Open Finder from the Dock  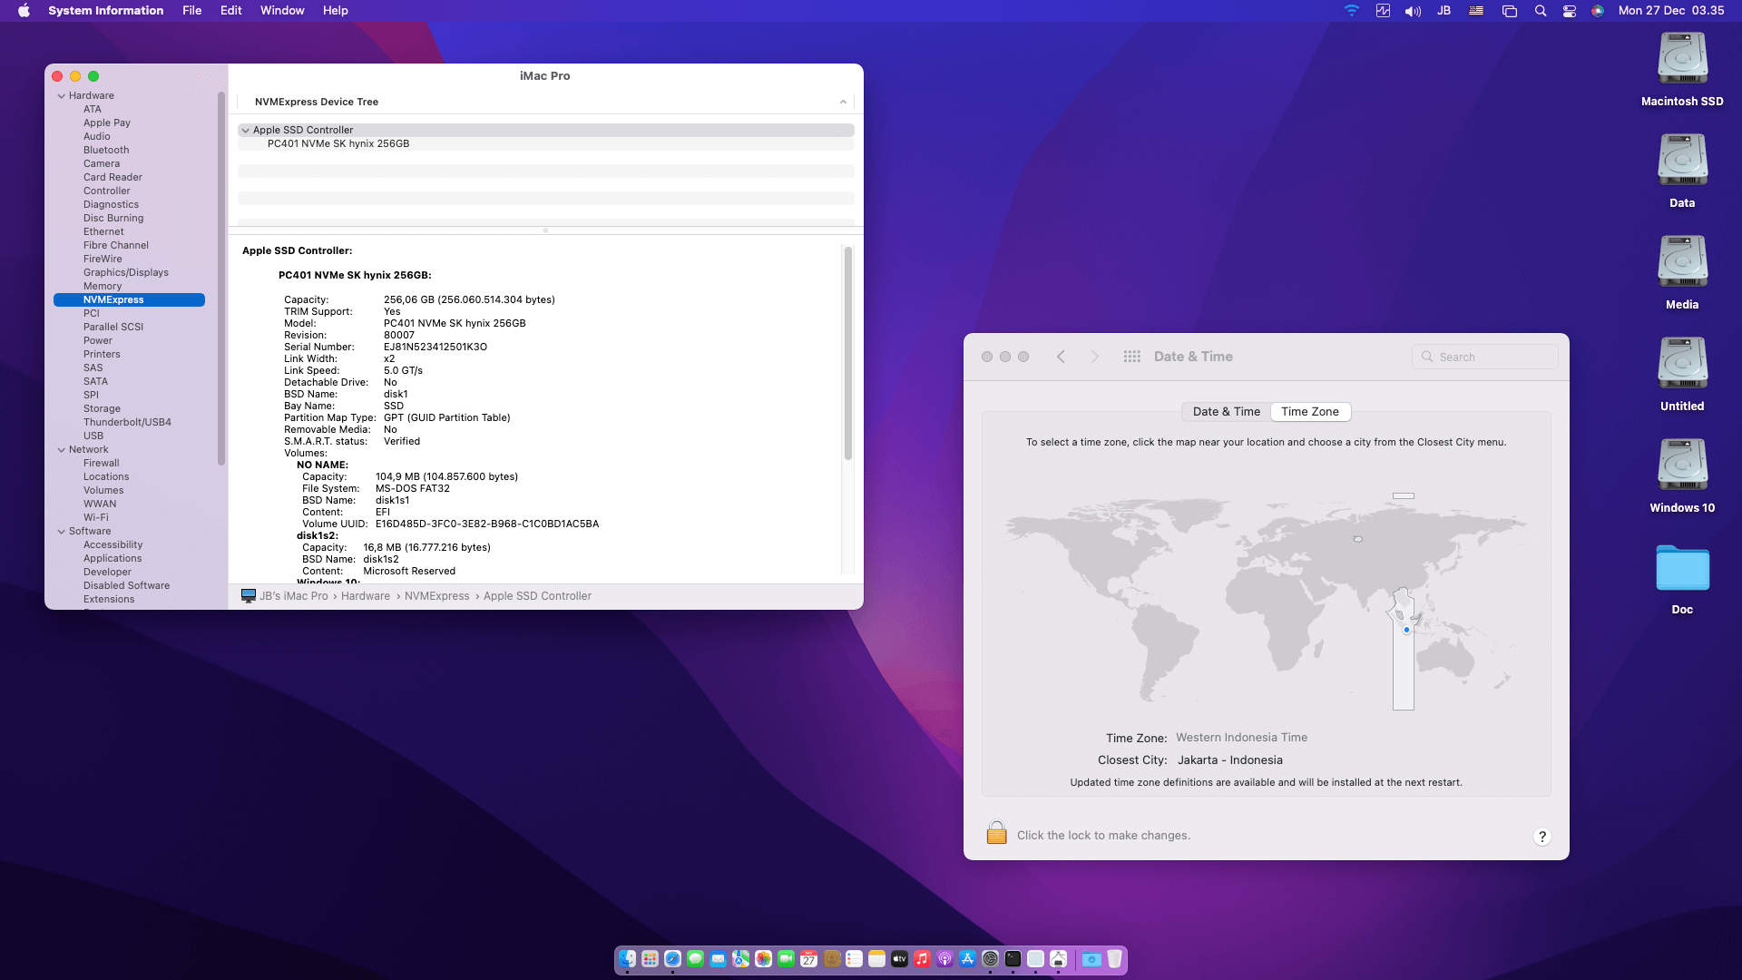tap(627, 959)
